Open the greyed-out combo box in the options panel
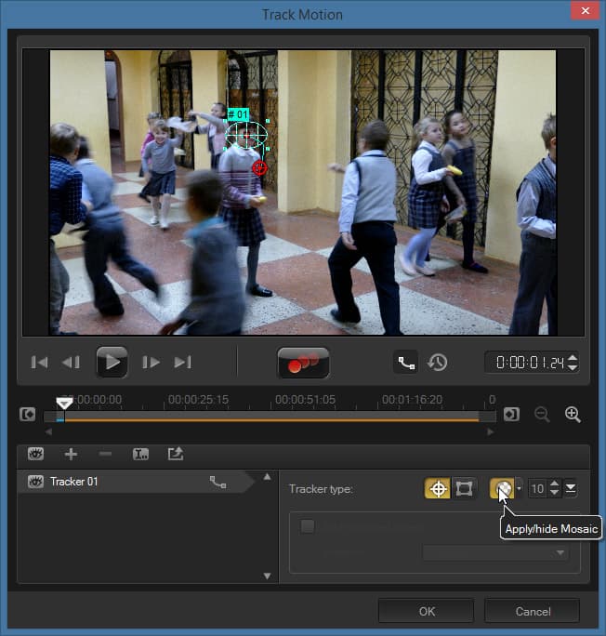This screenshot has height=636, width=606. pos(495,553)
